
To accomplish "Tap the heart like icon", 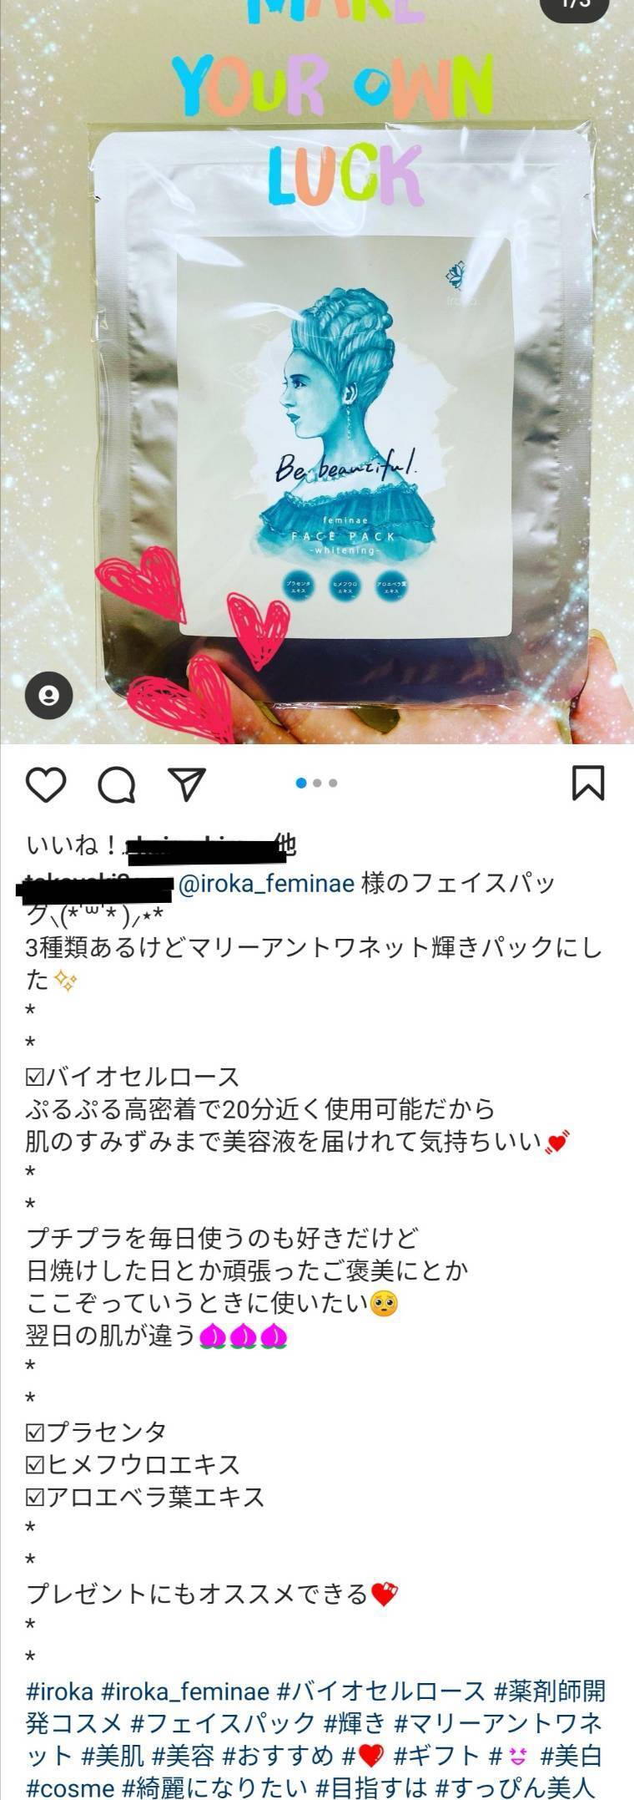I will point(46,784).
